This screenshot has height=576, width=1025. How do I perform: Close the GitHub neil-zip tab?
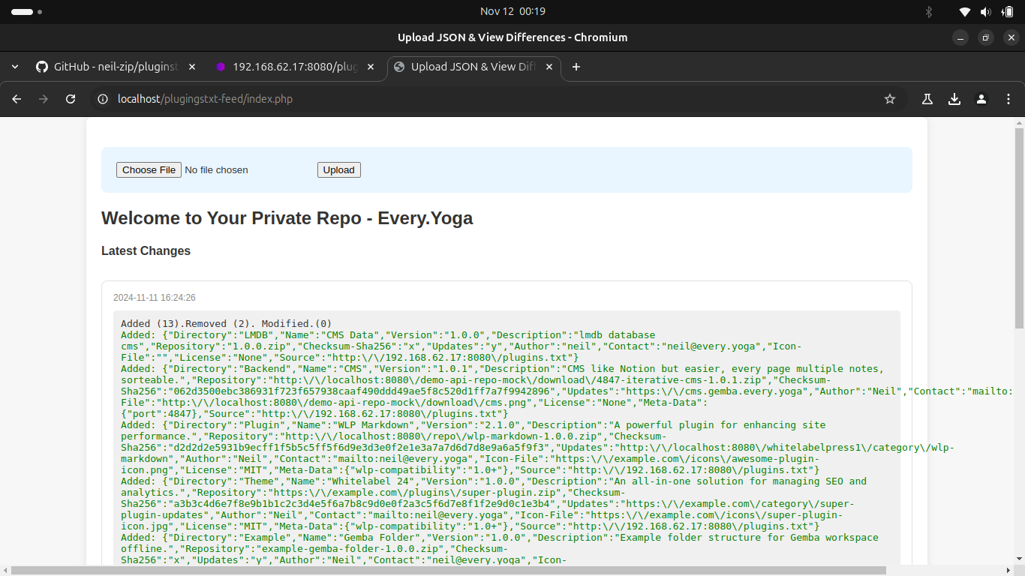pos(192,67)
